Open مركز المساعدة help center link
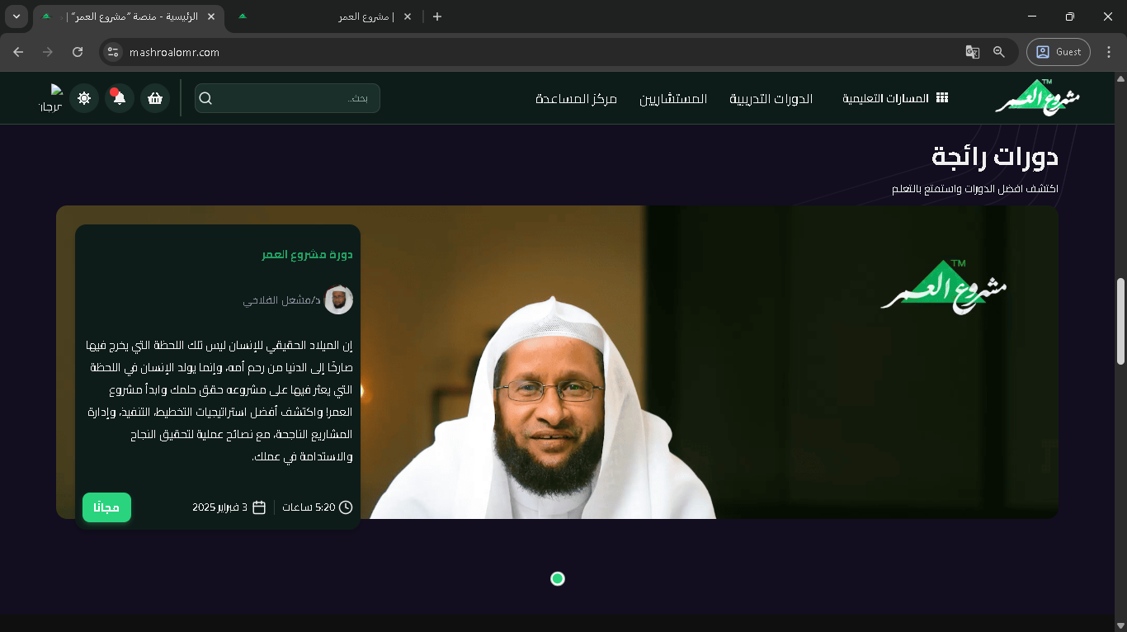The image size is (1127, 632). point(576,98)
